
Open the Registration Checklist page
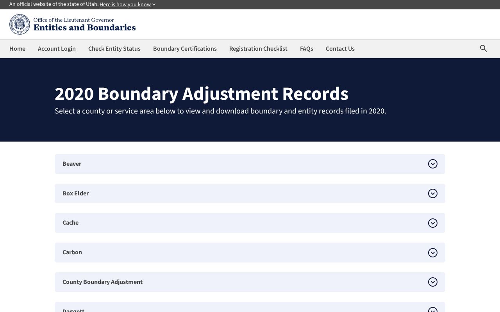(258, 49)
